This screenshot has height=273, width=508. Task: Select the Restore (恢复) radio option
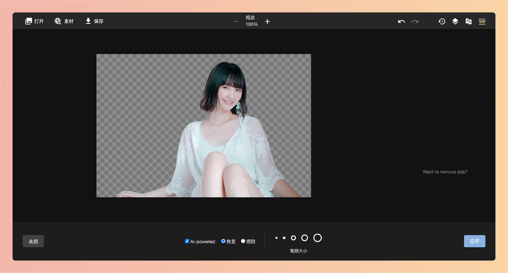point(223,241)
